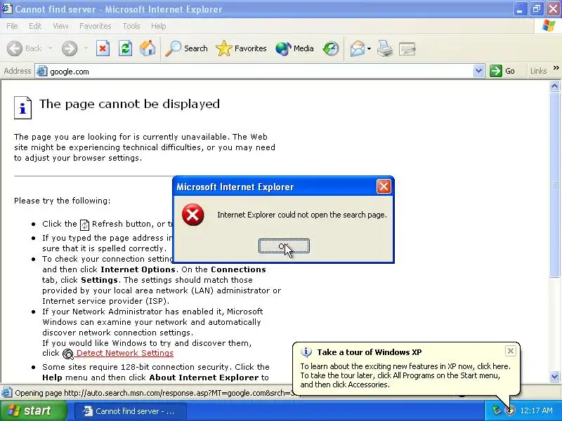The height and width of the screenshot is (421, 562).
Task: Open the Media toolbar button
Action: pos(294,48)
